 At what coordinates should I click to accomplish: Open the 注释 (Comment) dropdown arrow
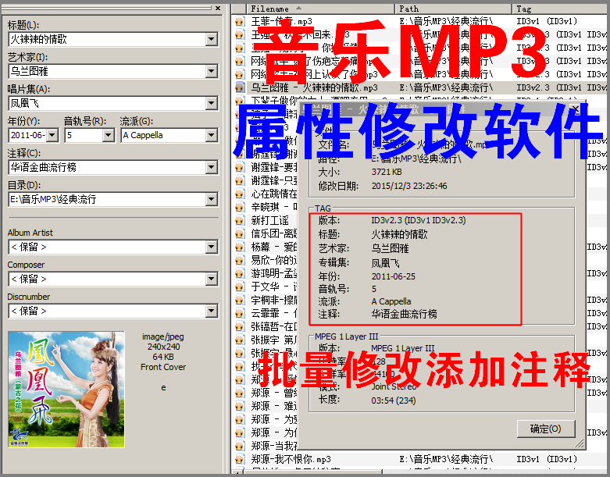[x=211, y=168]
